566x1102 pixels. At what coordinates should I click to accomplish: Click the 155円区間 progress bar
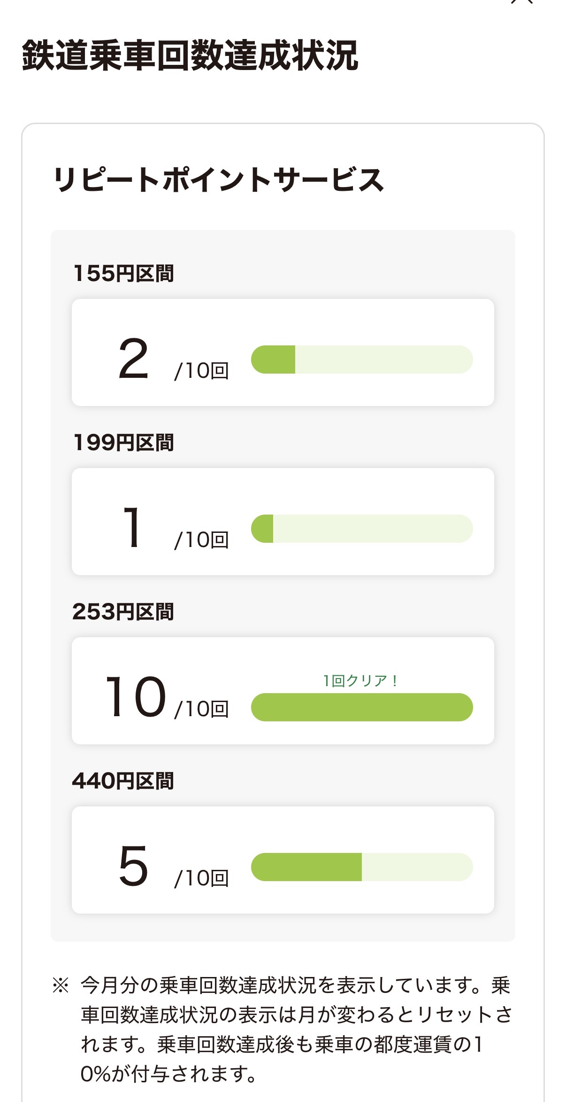click(x=362, y=360)
